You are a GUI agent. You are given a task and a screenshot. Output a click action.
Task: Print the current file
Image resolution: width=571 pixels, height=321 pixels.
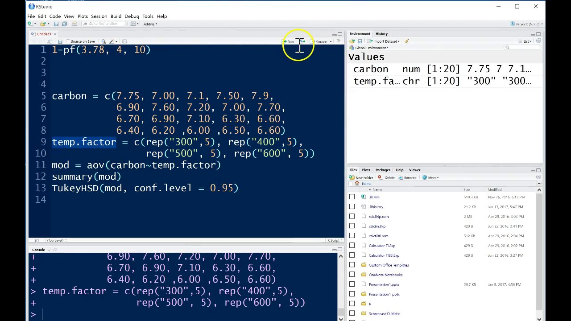(x=74, y=24)
